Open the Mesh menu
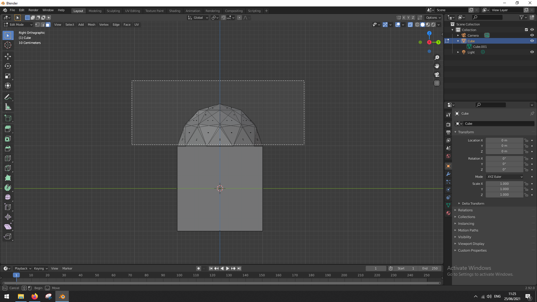The height and width of the screenshot is (302, 537). (91, 25)
